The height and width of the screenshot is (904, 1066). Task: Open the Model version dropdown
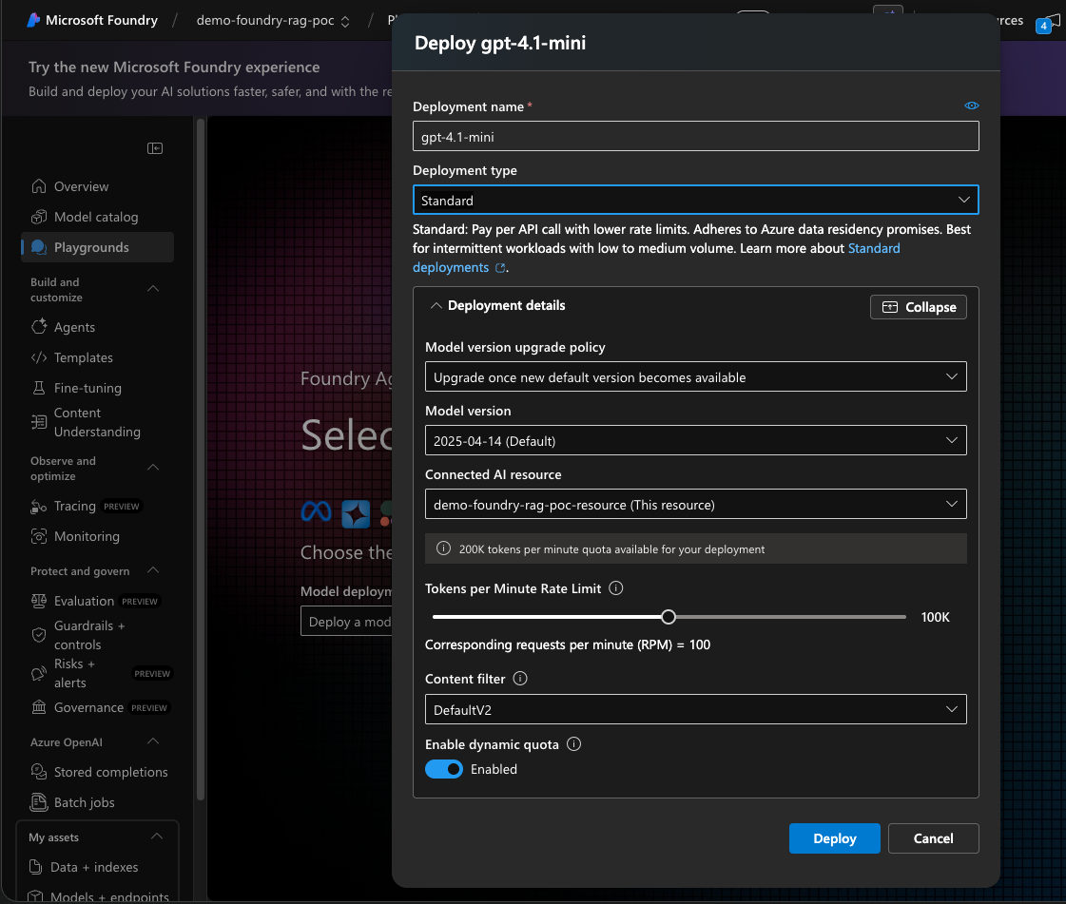695,440
